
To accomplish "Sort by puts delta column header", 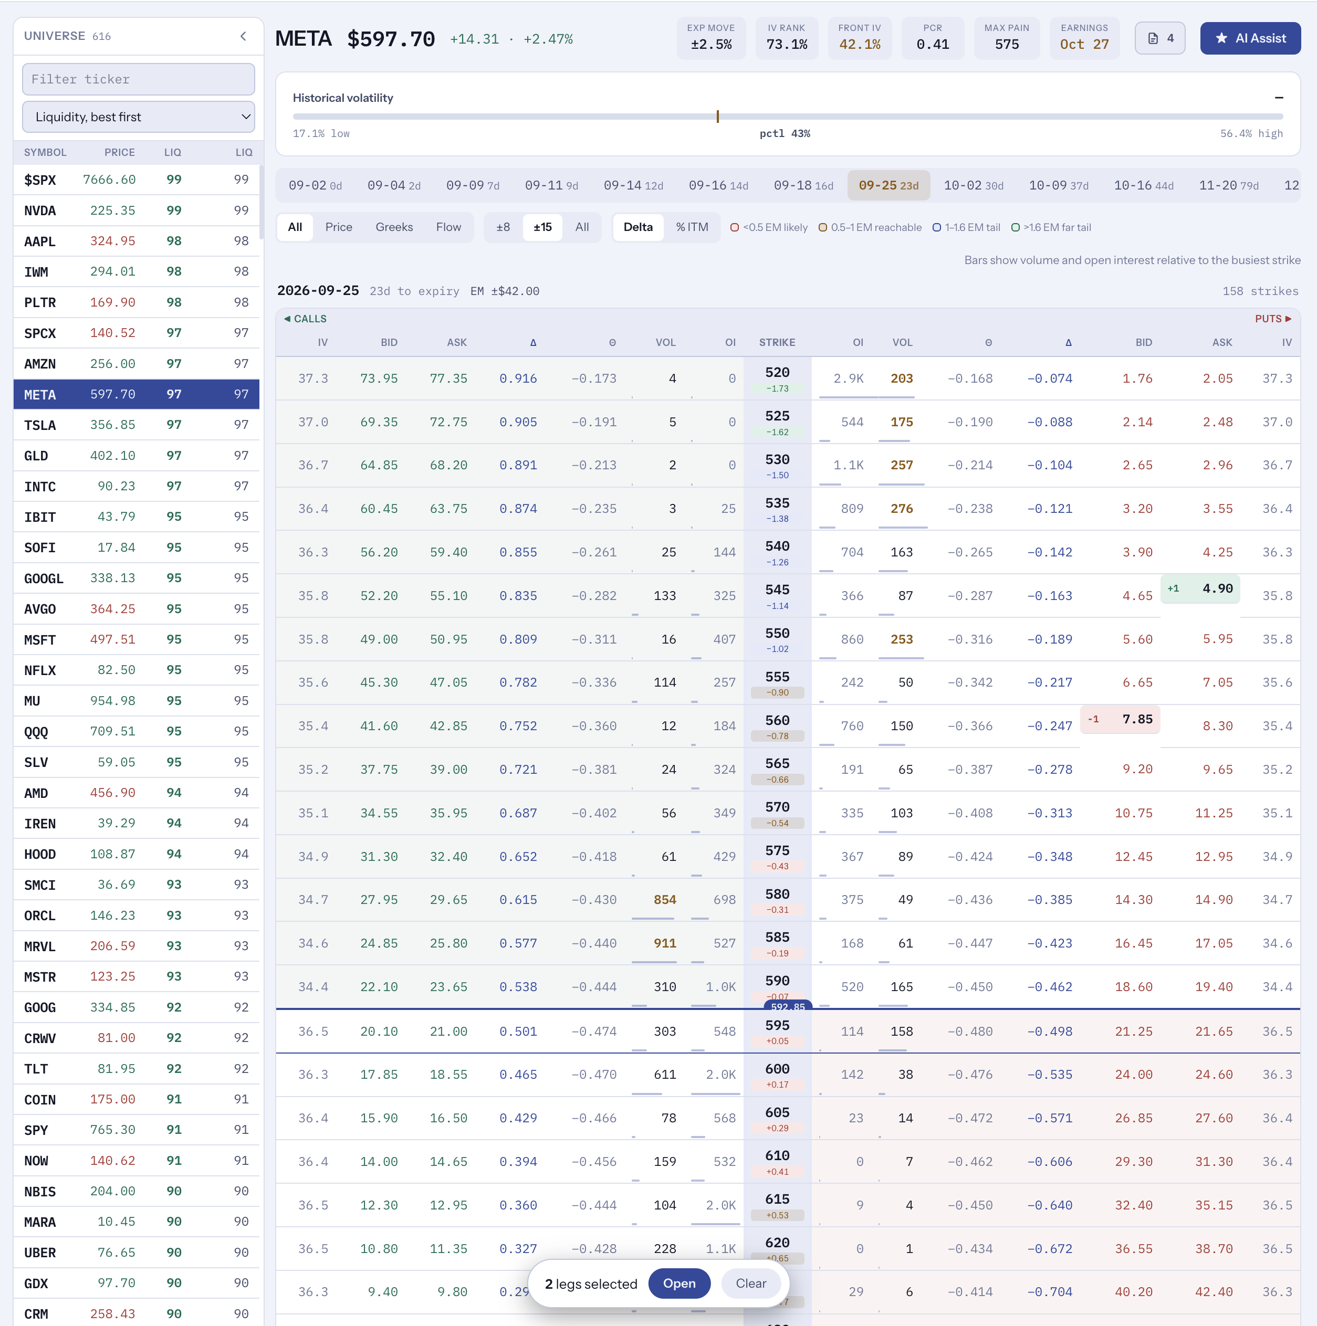I will click(x=1069, y=342).
